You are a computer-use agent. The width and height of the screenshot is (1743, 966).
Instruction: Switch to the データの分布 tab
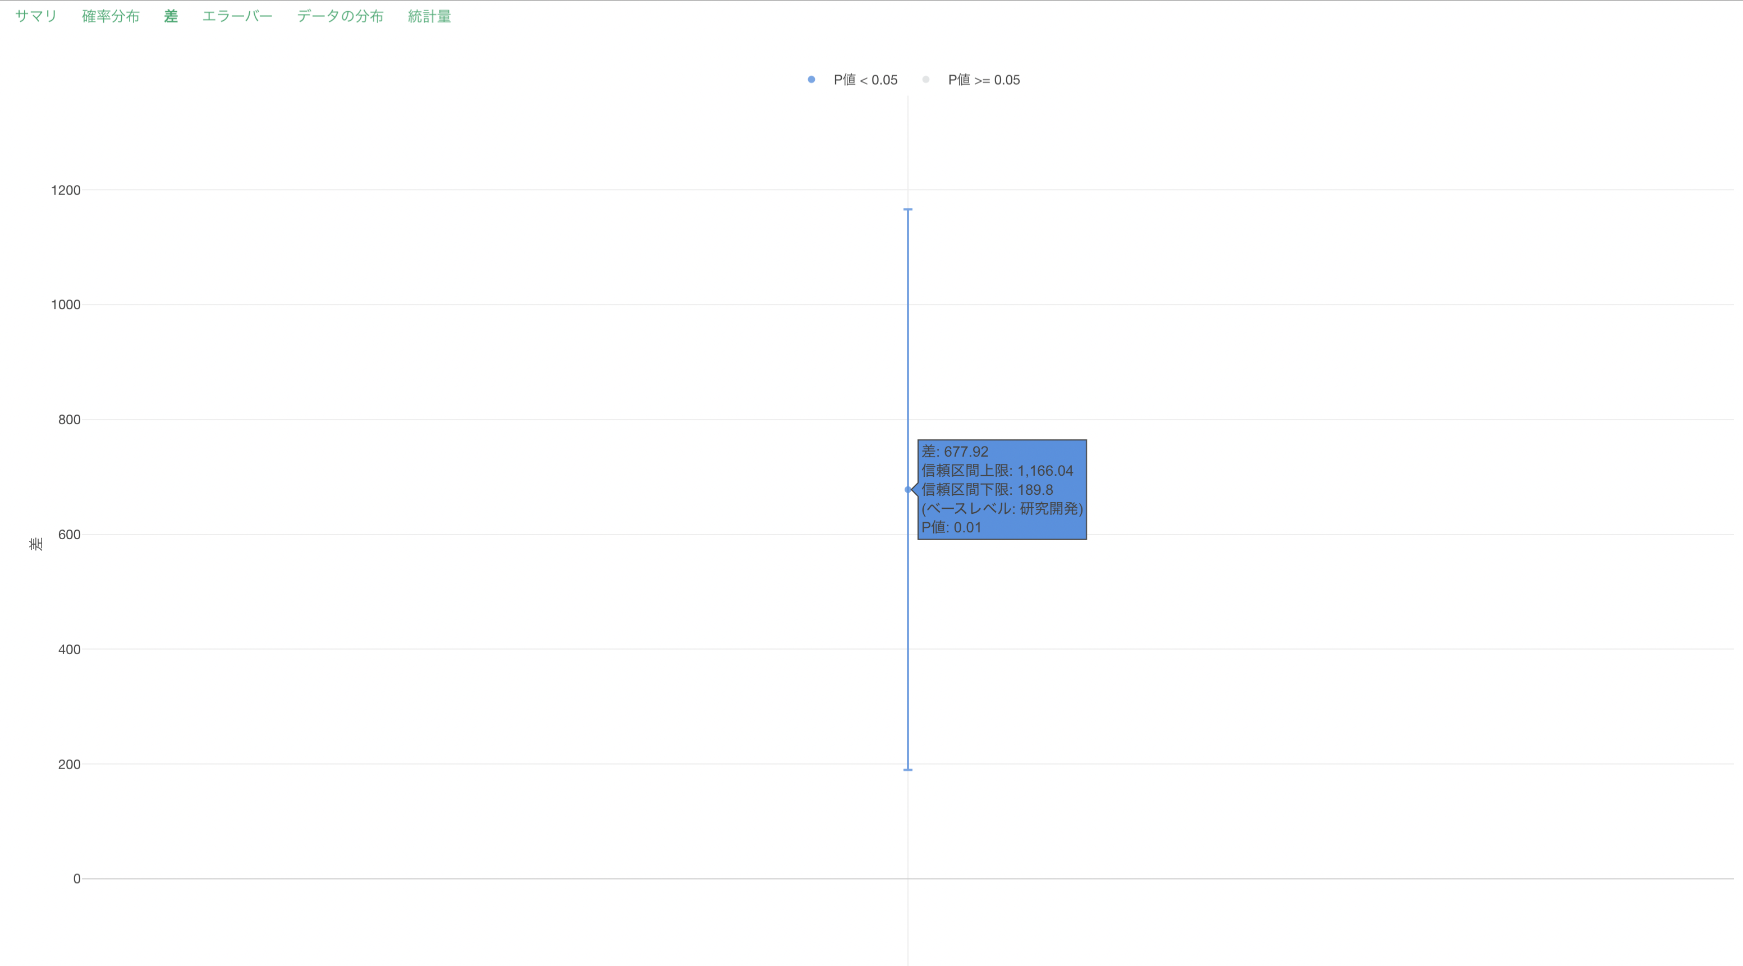340,16
